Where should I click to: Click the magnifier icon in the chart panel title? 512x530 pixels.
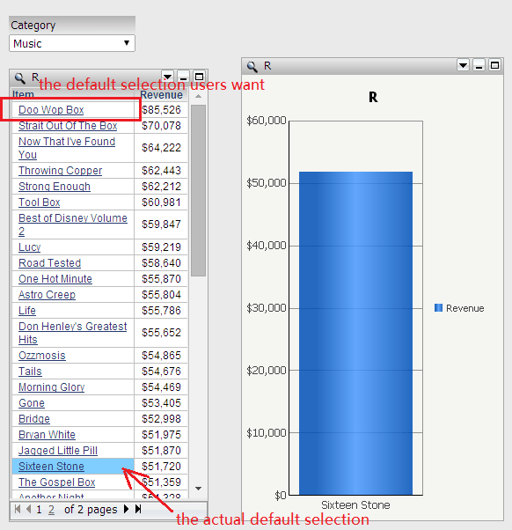[252, 67]
